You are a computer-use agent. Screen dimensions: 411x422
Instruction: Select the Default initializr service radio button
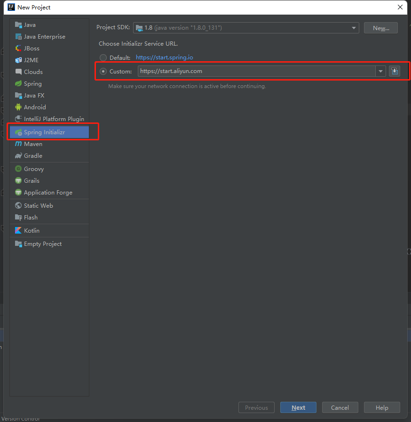click(103, 57)
